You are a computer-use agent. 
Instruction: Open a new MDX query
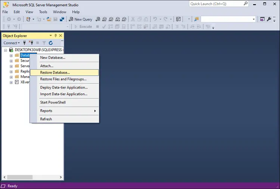(105, 19)
